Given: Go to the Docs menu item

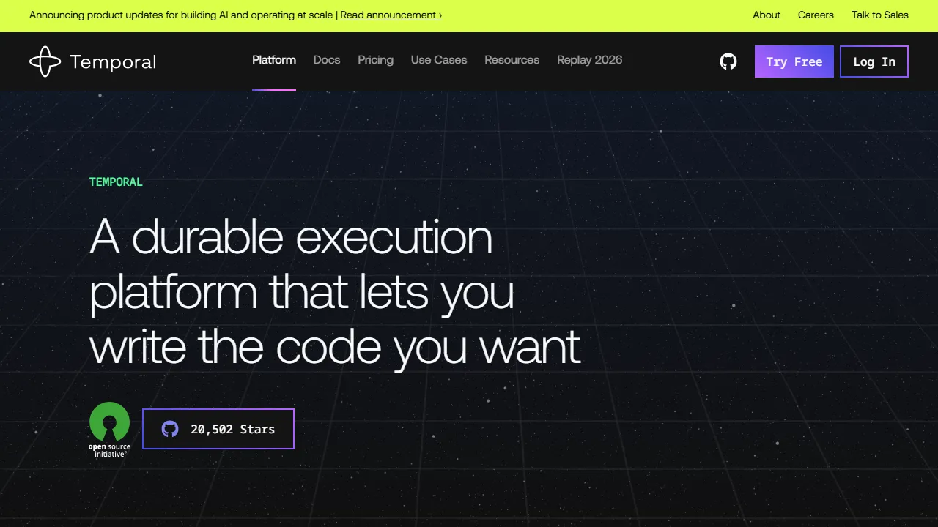Looking at the screenshot, I should pos(327,60).
